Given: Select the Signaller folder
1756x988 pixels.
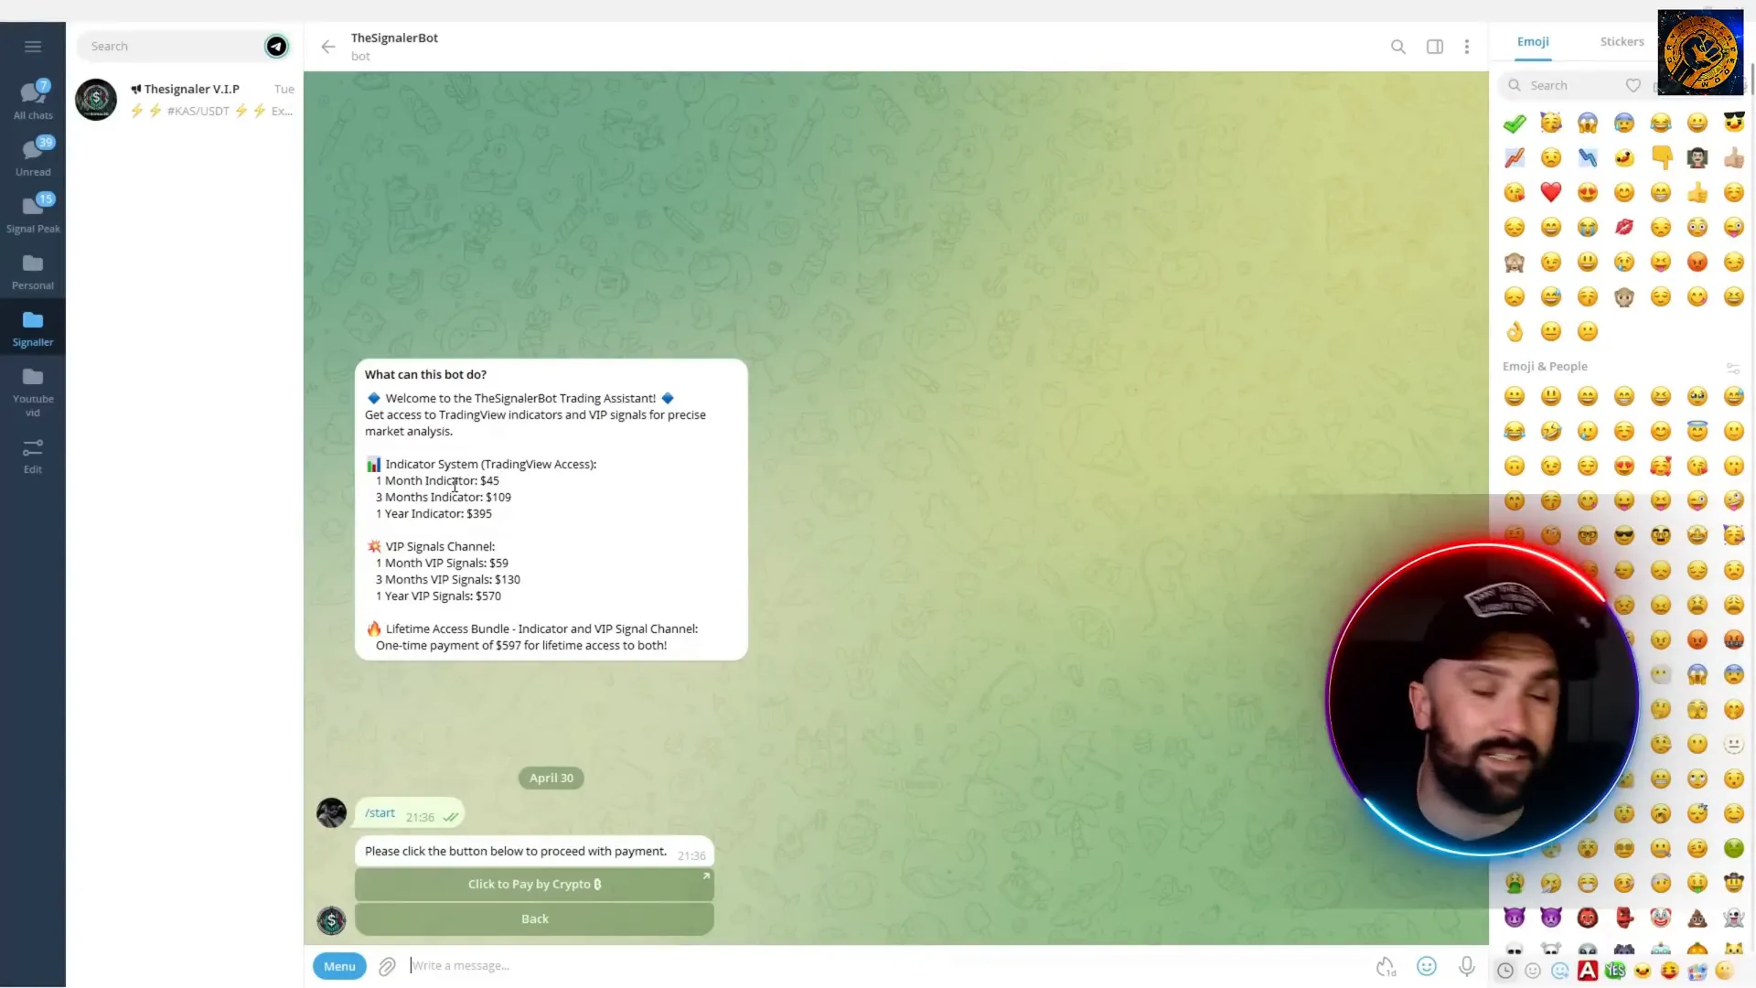Looking at the screenshot, I should point(33,328).
